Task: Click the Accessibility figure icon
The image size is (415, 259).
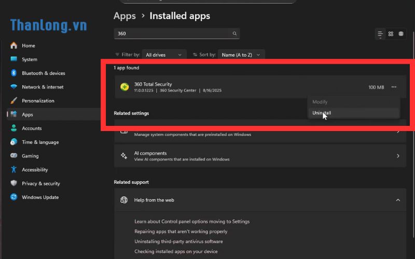Action: coord(14,169)
